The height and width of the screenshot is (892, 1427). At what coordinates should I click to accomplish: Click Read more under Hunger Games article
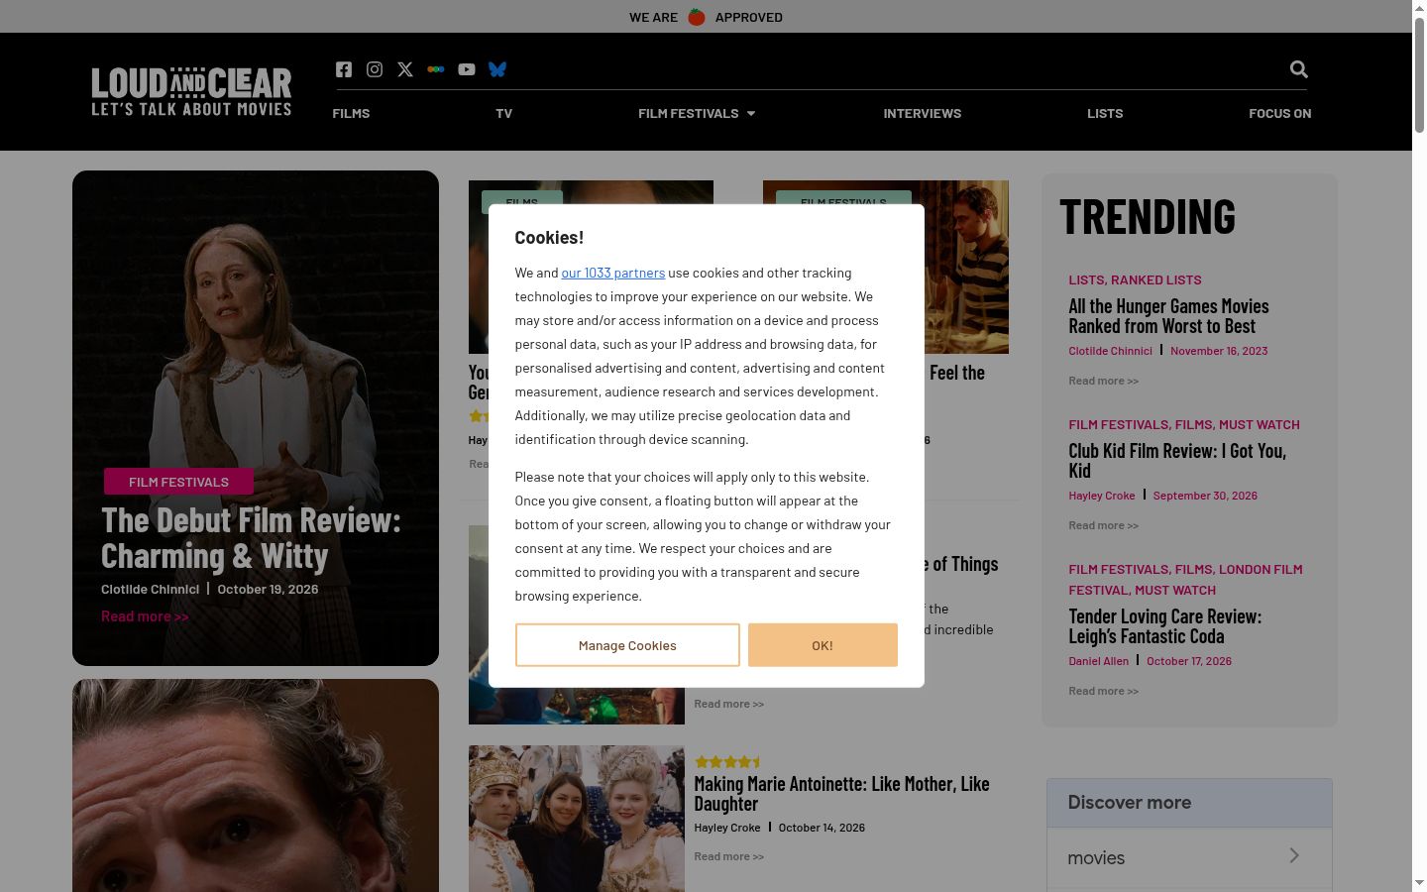(1103, 381)
